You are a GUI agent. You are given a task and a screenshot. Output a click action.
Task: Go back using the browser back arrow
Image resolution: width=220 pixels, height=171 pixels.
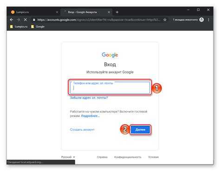coord(12,20)
